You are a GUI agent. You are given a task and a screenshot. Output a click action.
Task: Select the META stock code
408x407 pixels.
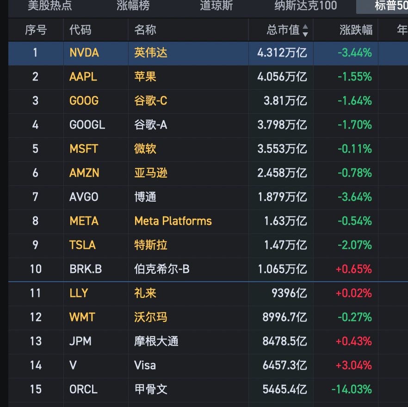(x=84, y=221)
